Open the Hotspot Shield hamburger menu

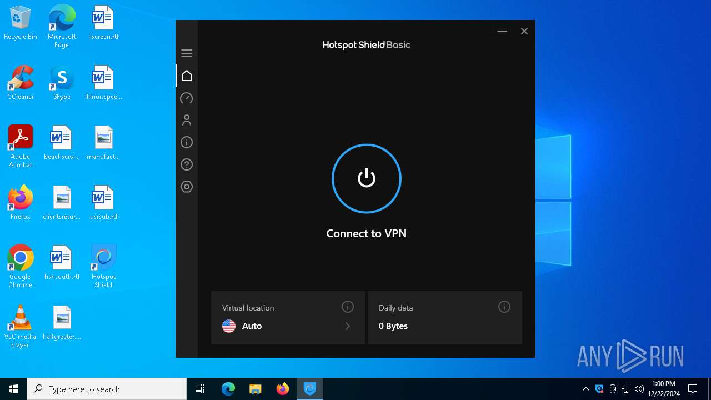click(x=187, y=53)
